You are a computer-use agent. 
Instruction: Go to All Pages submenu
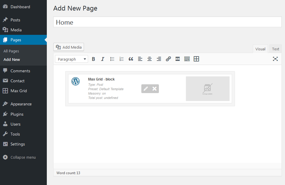click(11, 51)
